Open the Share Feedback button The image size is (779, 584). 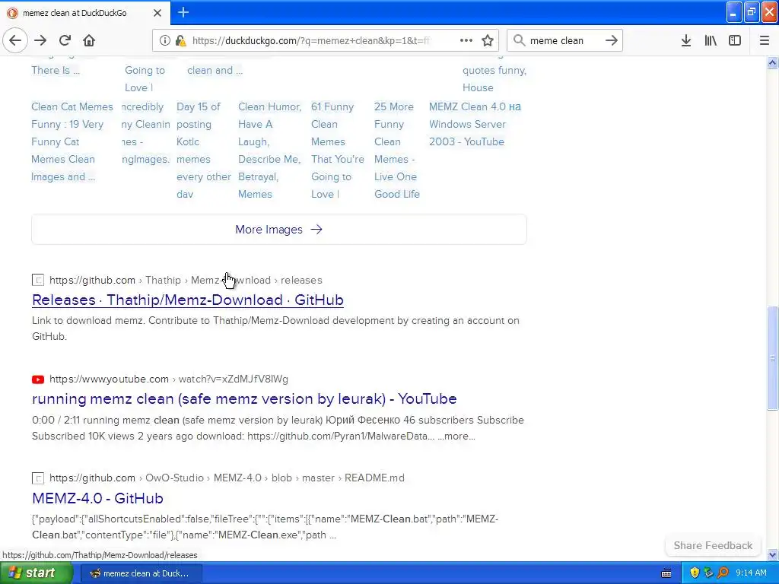[713, 545]
